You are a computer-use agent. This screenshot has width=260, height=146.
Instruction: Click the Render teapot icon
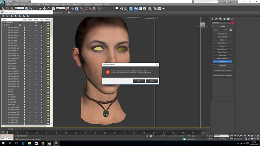(164, 9)
